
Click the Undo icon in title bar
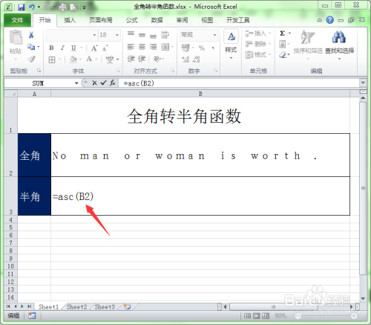pyautogui.click(x=32, y=7)
